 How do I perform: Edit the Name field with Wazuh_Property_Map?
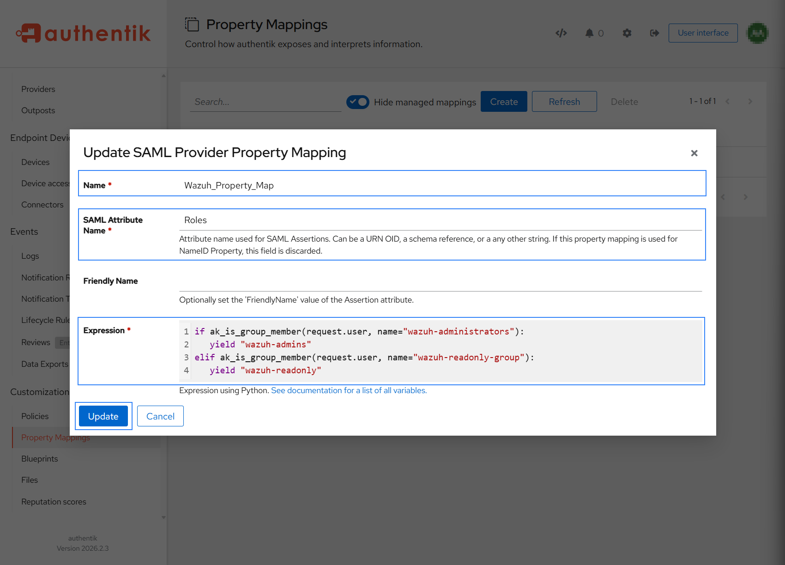(x=441, y=185)
